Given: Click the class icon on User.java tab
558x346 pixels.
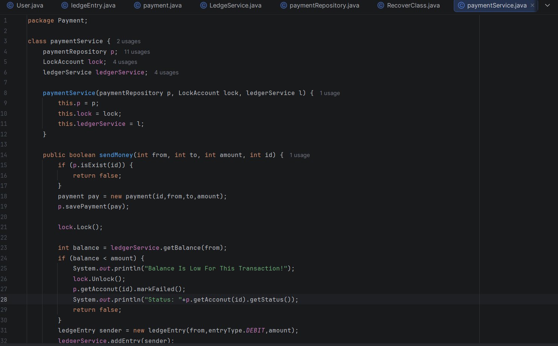Looking at the screenshot, I should click(x=10, y=6).
